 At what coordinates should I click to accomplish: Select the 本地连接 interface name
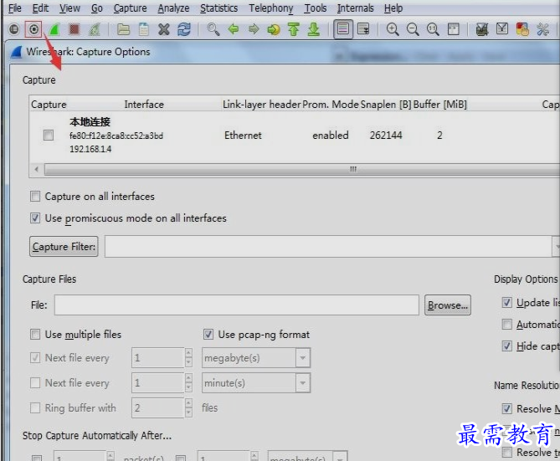[90, 122]
